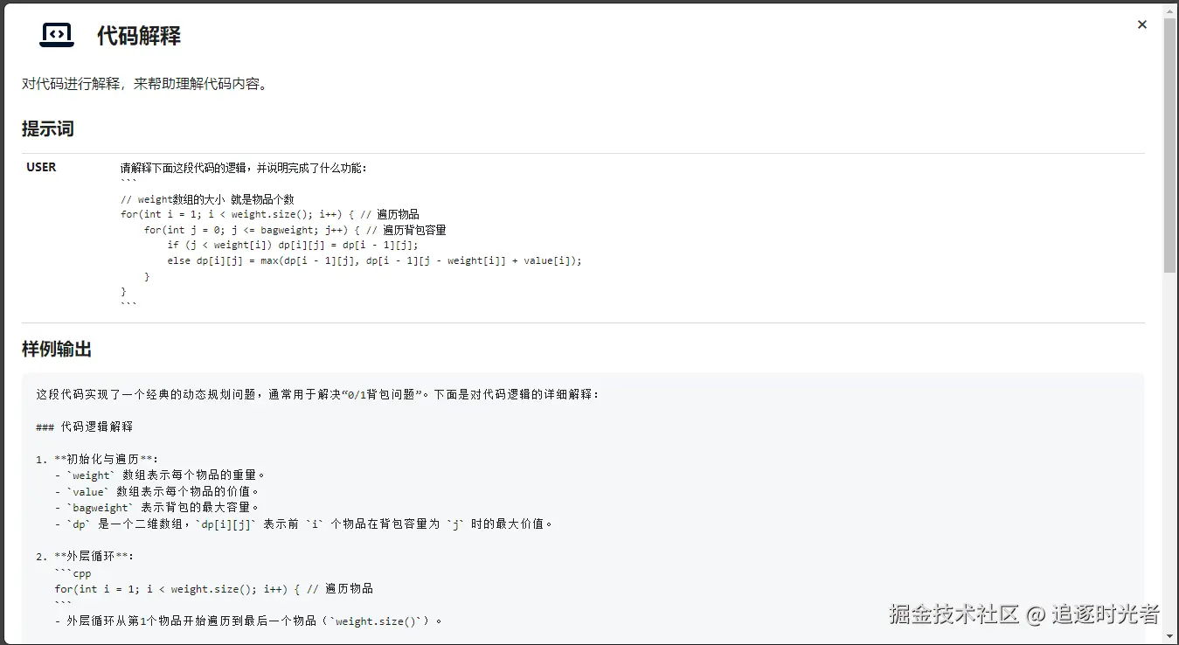Click the comment line weight数组的大小 就是物品个数
This screenshot has width=1179, height=645.
point(207,199)
